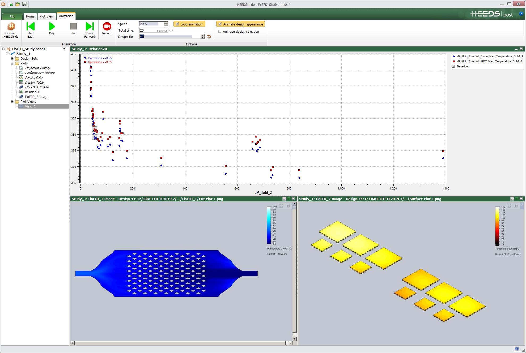Click the Record animation icon

click(107, 27)
